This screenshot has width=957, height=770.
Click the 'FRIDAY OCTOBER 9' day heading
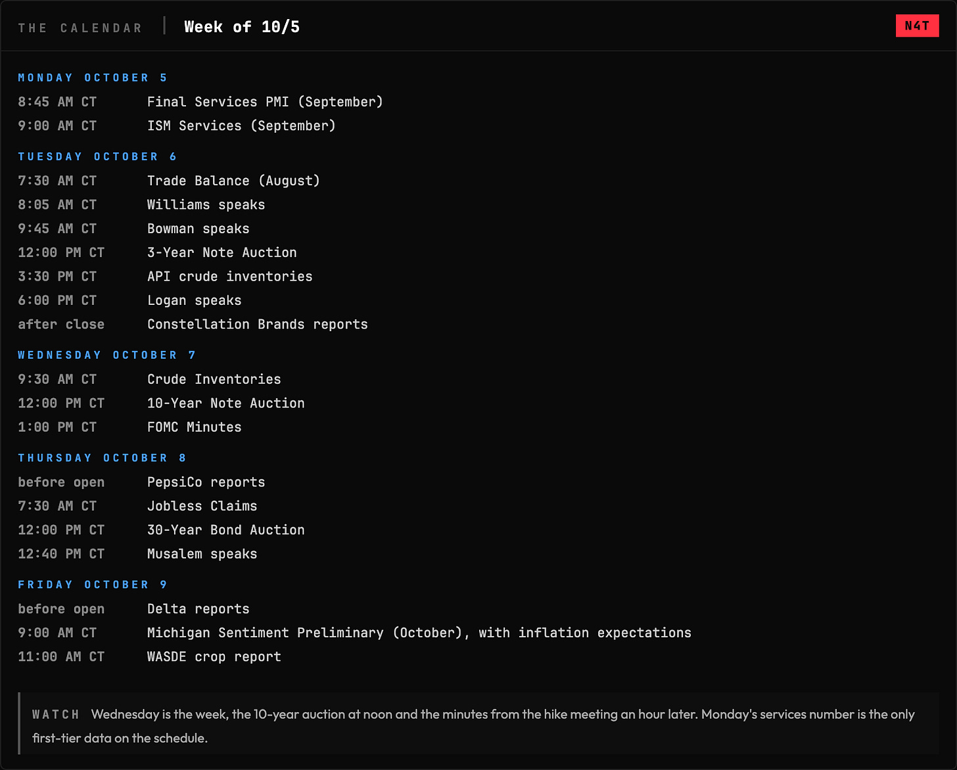(93, 585)
